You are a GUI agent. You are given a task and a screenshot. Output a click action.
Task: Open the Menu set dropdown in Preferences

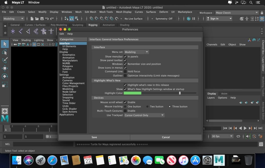pyautogui.click(x=136, y=52)
